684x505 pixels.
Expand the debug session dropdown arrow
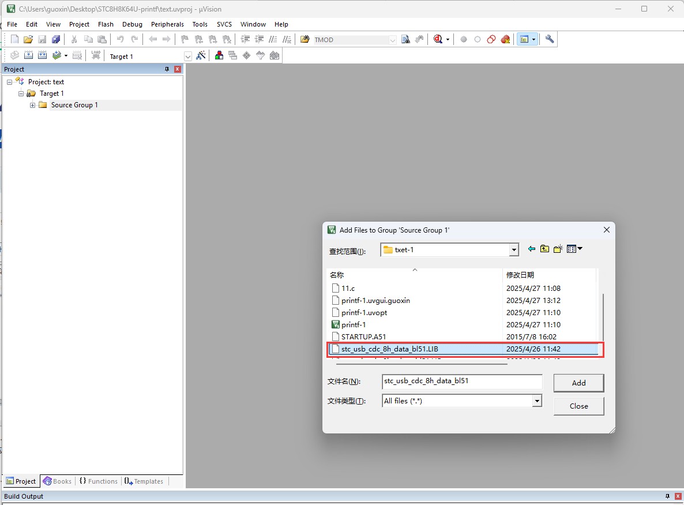pos(448,40)
